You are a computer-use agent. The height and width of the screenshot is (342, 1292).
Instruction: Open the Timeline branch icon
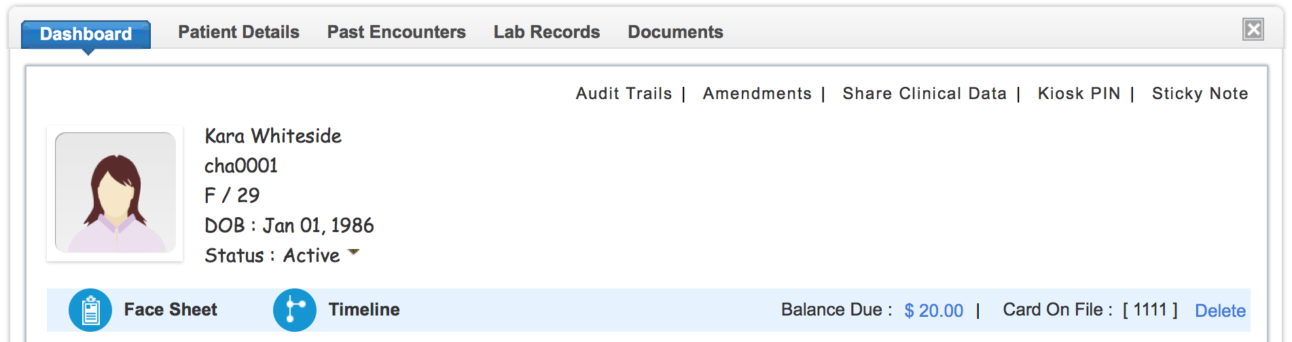tap(295, 310)
